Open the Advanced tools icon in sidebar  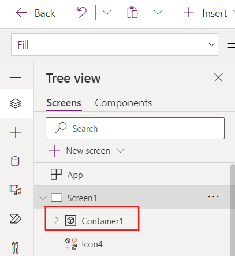tap(16, 247)
